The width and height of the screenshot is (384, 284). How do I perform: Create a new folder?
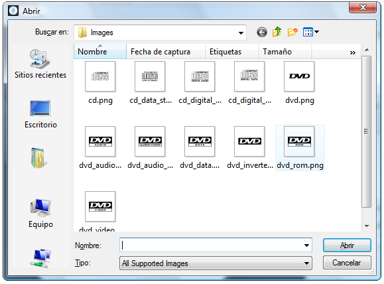point(292,32)
